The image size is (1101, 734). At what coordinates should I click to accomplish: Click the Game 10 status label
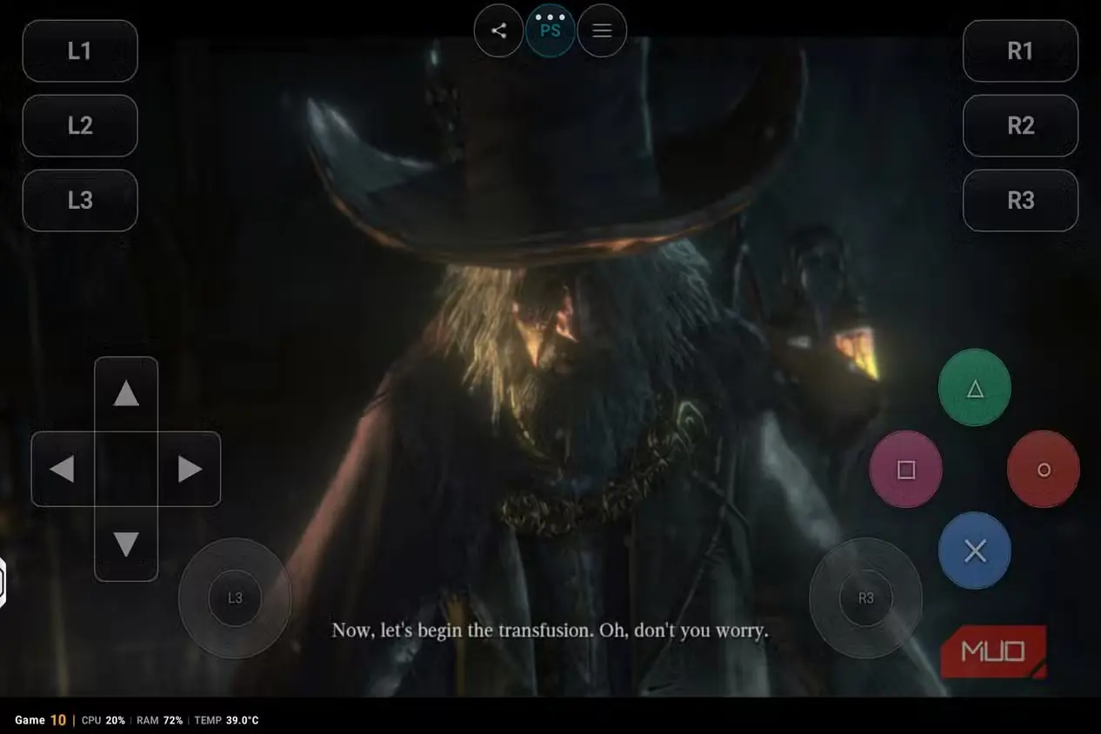click(41, 720)
